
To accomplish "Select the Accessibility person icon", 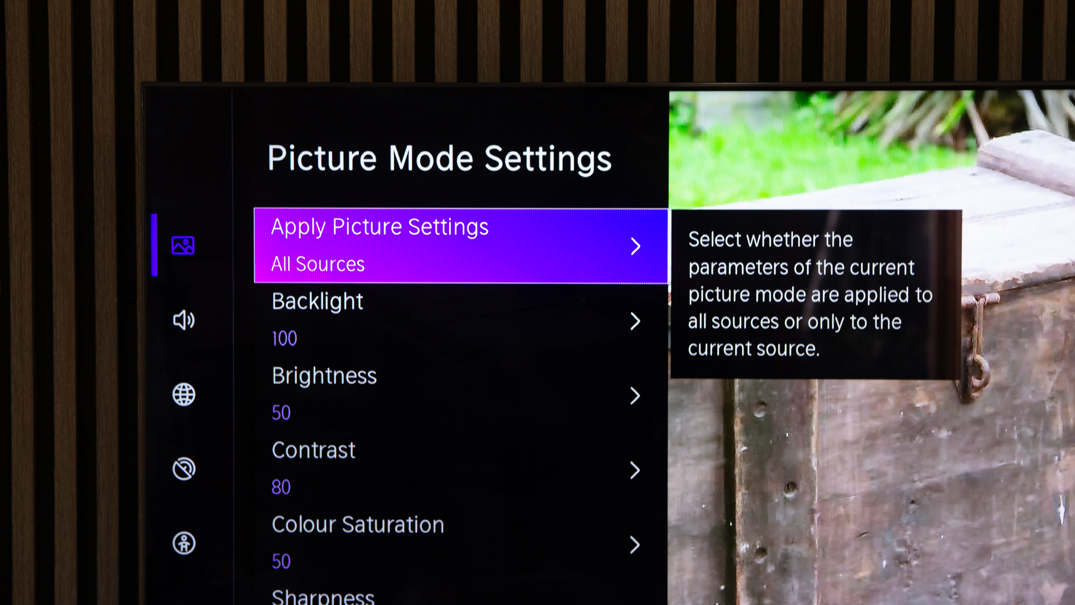I will coord(184,543).
